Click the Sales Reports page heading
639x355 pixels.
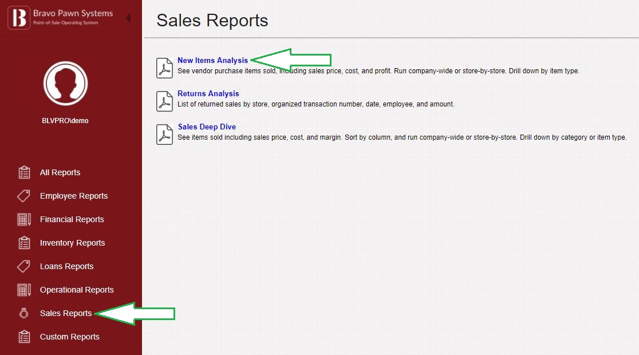pos(212,21)
